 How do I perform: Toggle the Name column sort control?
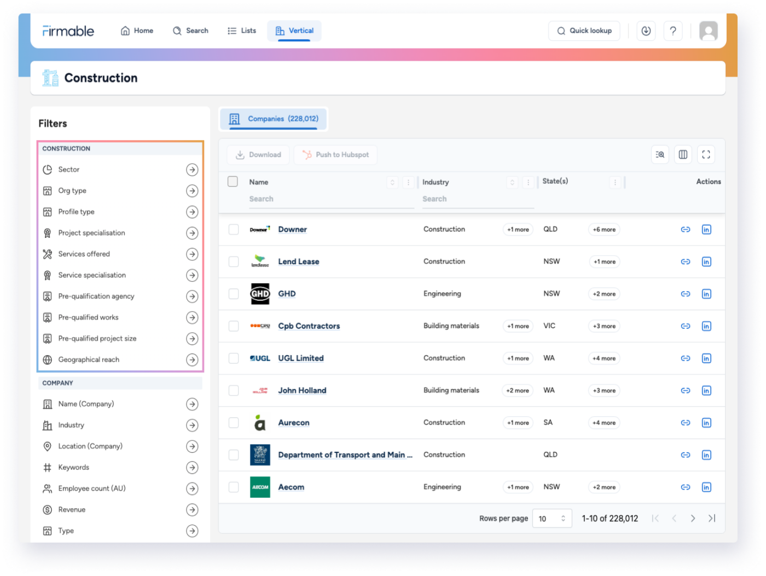pyautogui.click(x=392, y=182)
